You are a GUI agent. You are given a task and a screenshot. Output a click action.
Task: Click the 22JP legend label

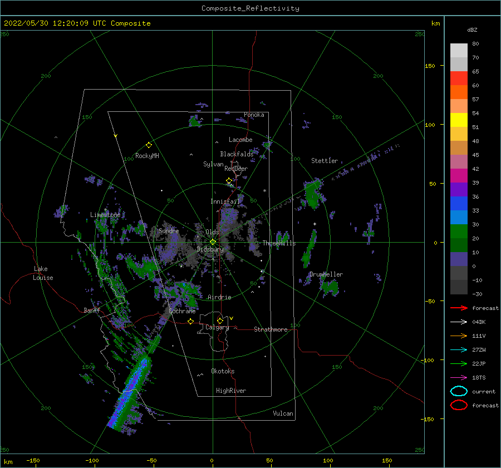pos(479,363)
